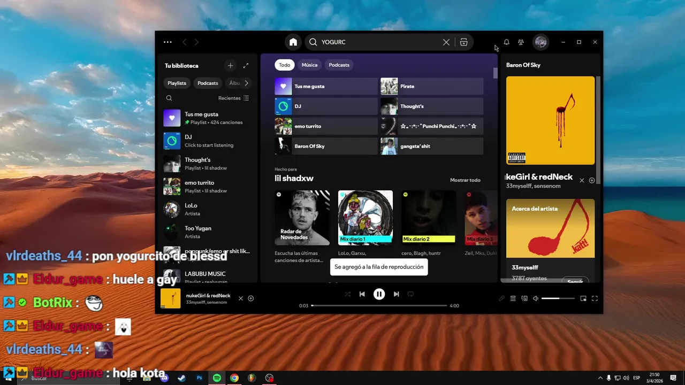Viewport: 685px width, 385px height.
Task: Open Tus me gusta in the library sidebar
Action: tap(207, 118)
